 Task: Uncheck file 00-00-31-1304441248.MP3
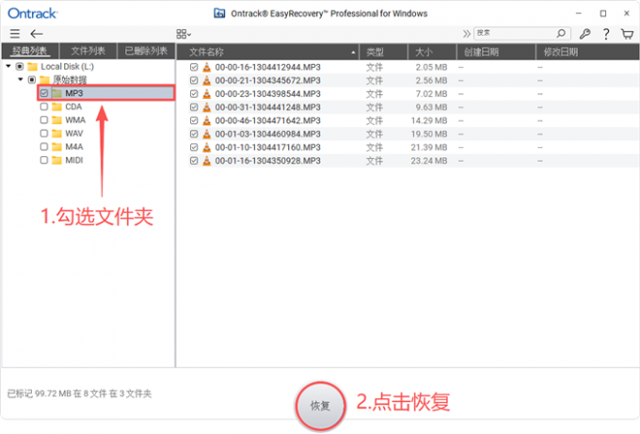[x=194, y=107]
